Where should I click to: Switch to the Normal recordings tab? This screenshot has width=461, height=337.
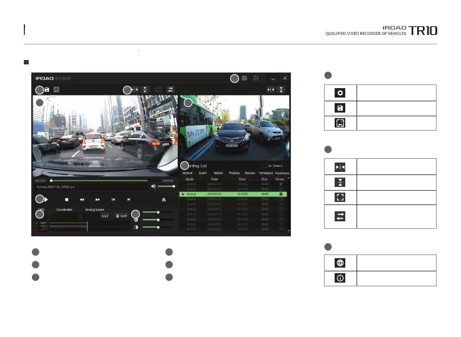pos(187,173)
